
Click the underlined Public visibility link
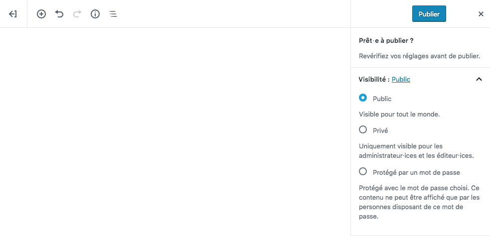click(x=401, y=79)
